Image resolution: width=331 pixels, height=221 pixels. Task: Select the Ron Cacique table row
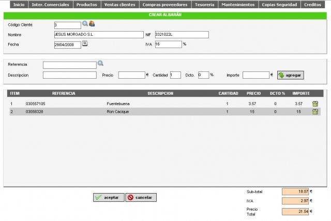pyautogui.click(x=155, y=112)
